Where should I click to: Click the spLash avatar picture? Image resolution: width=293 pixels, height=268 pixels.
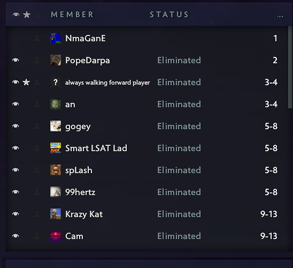(x=56, y=170)
